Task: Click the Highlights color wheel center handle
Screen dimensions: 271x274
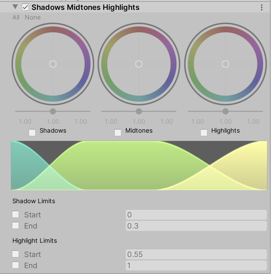Action: click(226, 64)
